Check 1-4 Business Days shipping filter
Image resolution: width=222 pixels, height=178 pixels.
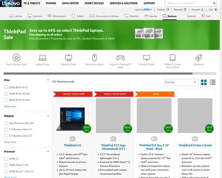[x=6, y=130]
